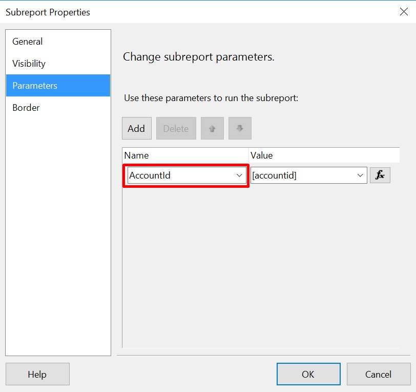This screenshot has height=392, width=416.
Task: Select the Parameters page
Action: point(58,86)
